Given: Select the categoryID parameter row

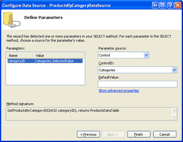Looking at the screenshot, I should (x=45, y=61).
